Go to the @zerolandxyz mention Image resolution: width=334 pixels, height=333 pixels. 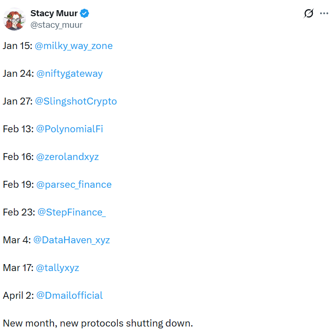[67, 157]
